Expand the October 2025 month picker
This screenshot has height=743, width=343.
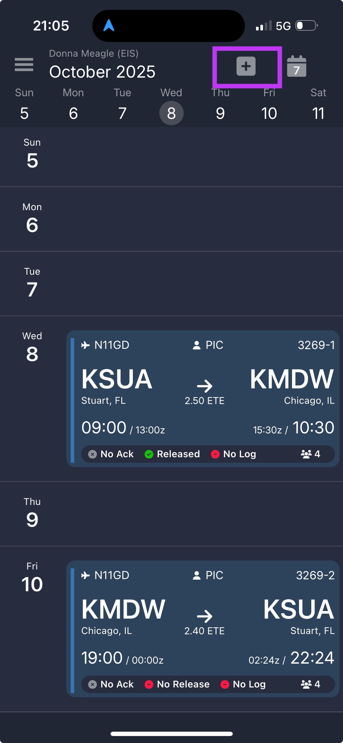[102, 72]
